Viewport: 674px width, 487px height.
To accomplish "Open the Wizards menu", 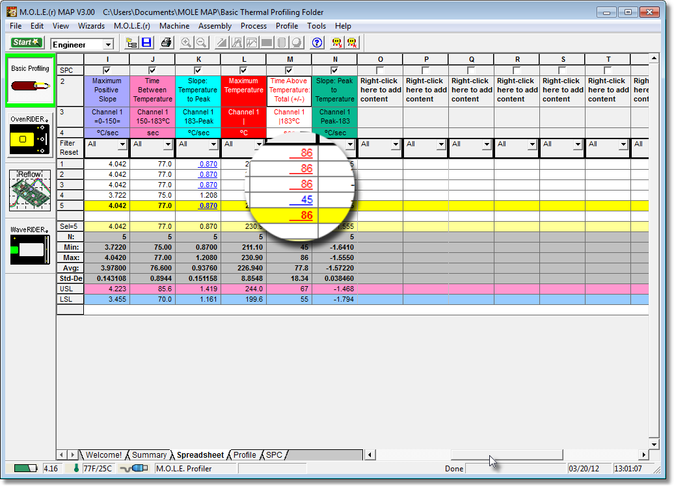I will (91, 26).
